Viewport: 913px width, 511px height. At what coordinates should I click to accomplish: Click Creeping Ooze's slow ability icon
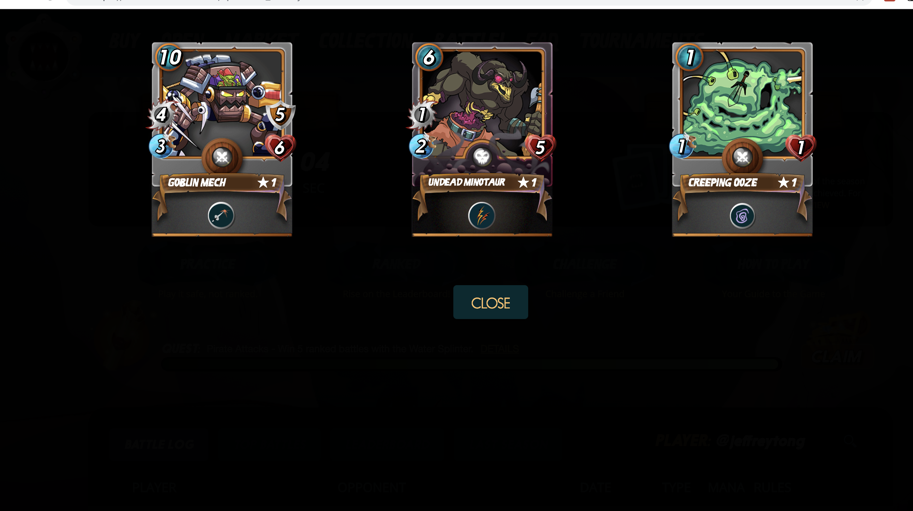(x=742, y=216)
